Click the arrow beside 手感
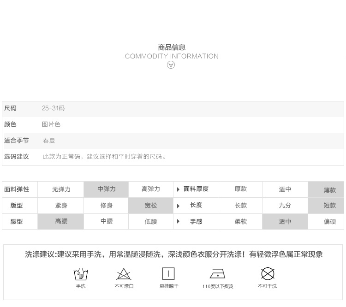346x307 pixels. click(x=178, y=222)
